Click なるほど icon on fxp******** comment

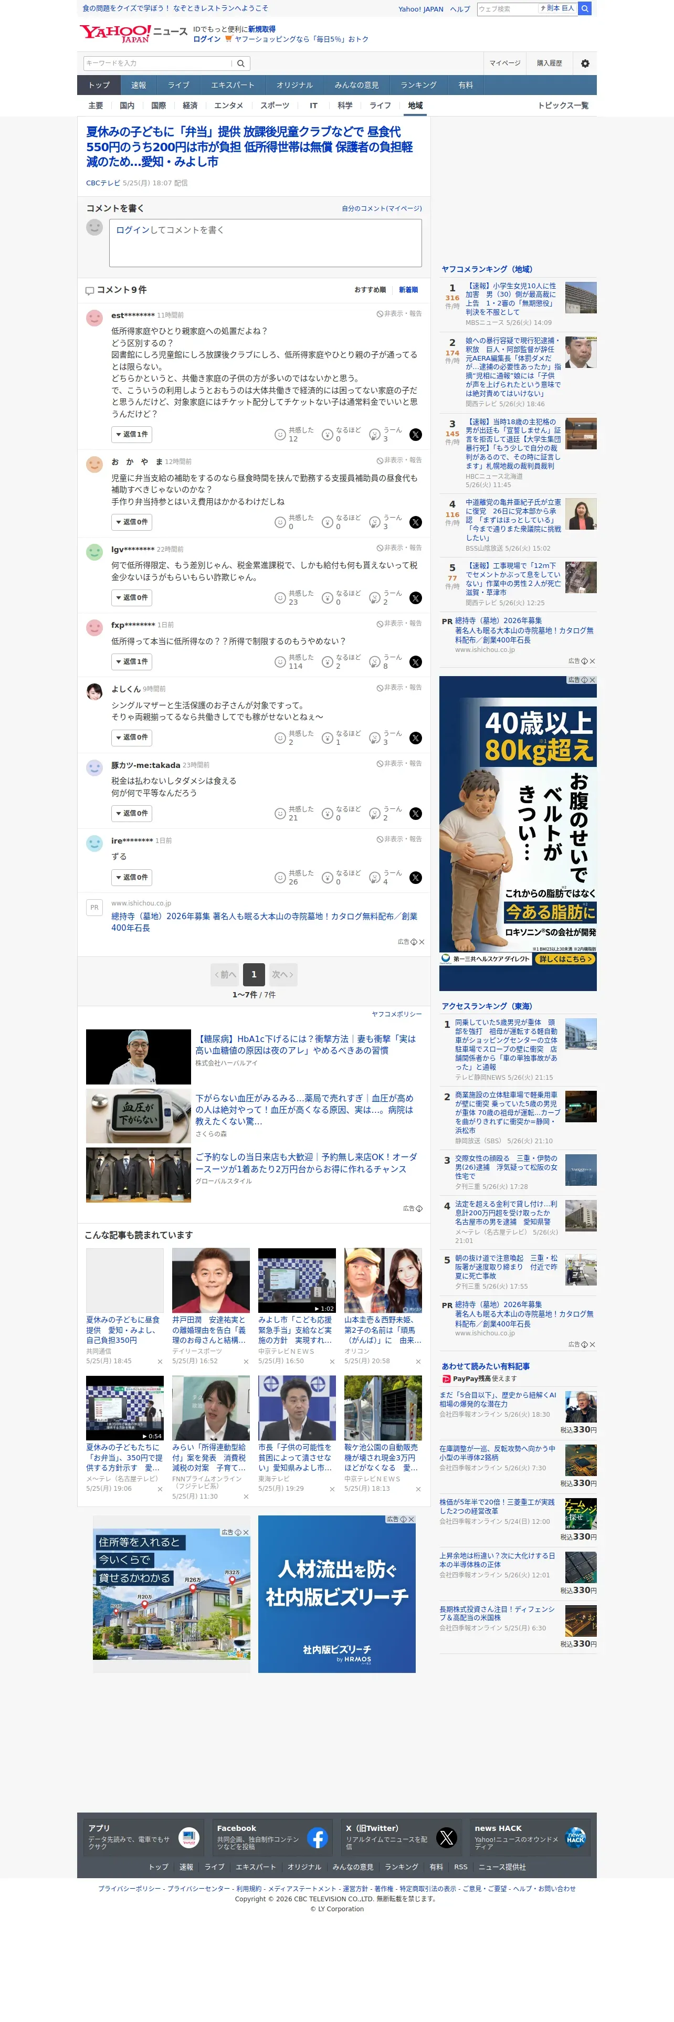(x=327, y=662)
